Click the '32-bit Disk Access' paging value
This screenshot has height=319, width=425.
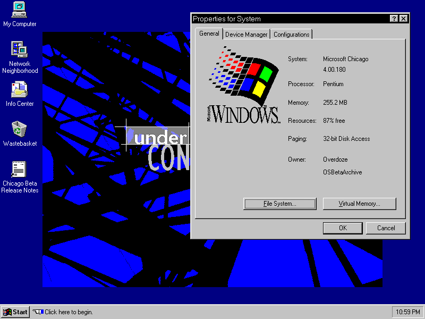coord(346,139)
